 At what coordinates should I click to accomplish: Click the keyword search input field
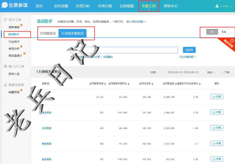pyautogui.click(x=124, y=50)
